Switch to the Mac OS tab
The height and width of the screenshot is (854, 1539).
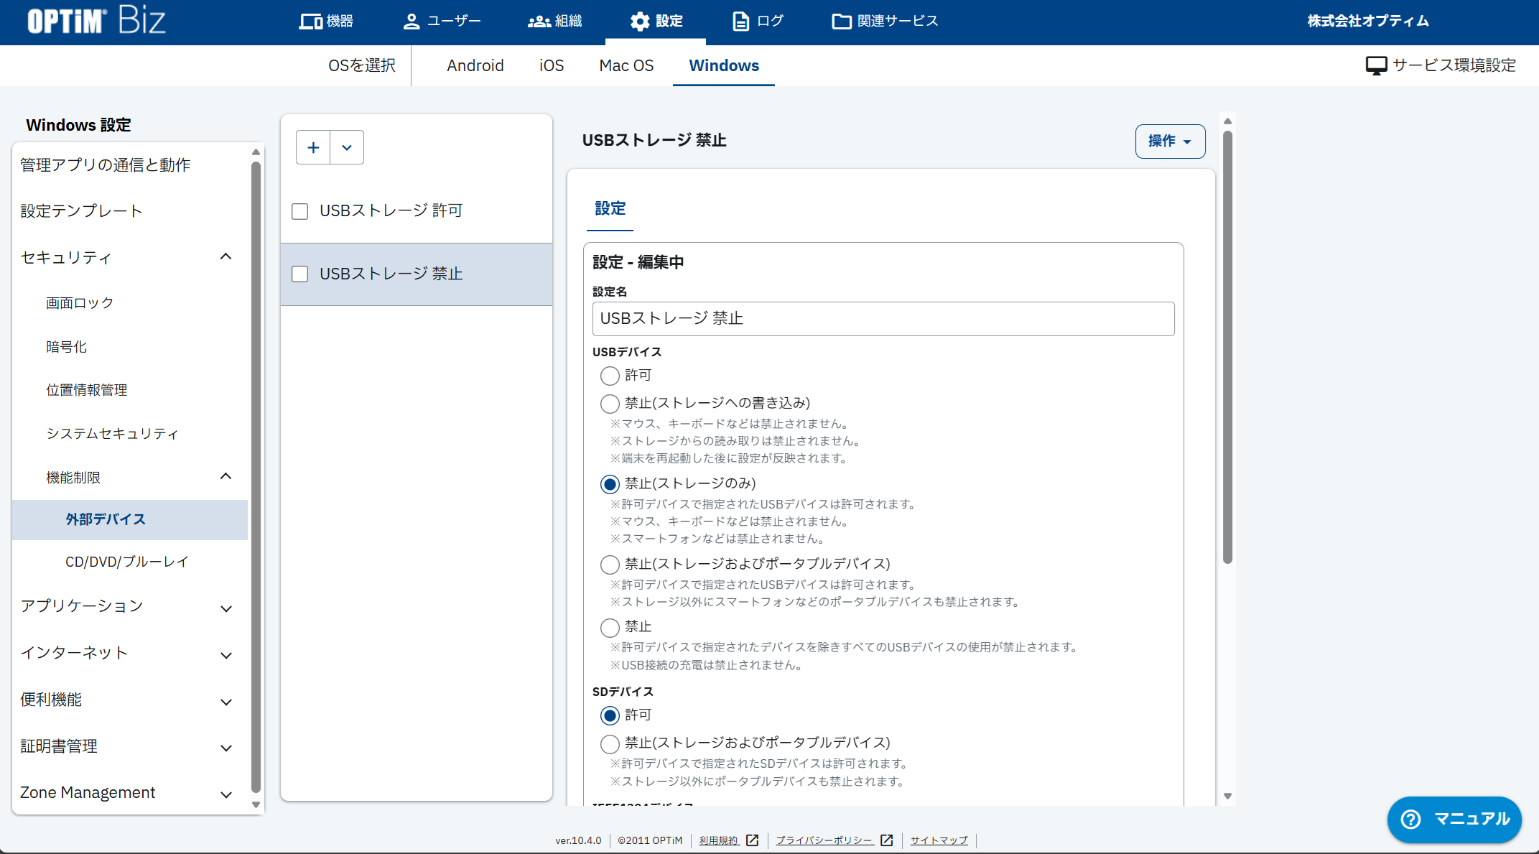click(x=626, y=65)
